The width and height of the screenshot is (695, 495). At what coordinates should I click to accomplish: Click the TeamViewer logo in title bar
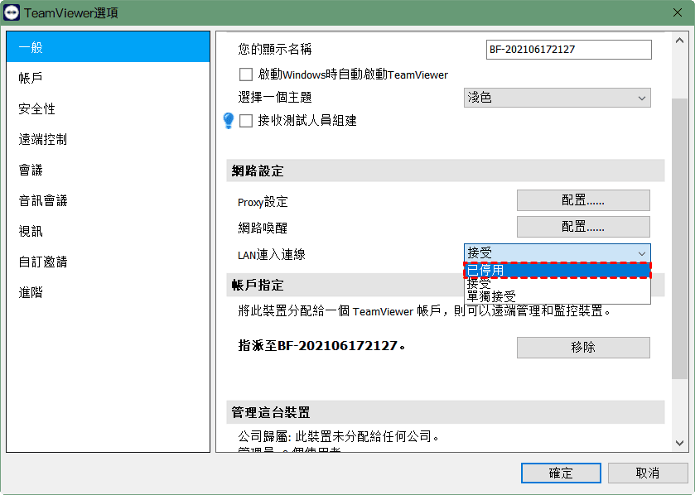[x=12, y=12]
